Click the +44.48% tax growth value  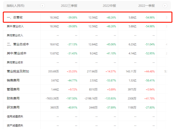click(150, 71)
